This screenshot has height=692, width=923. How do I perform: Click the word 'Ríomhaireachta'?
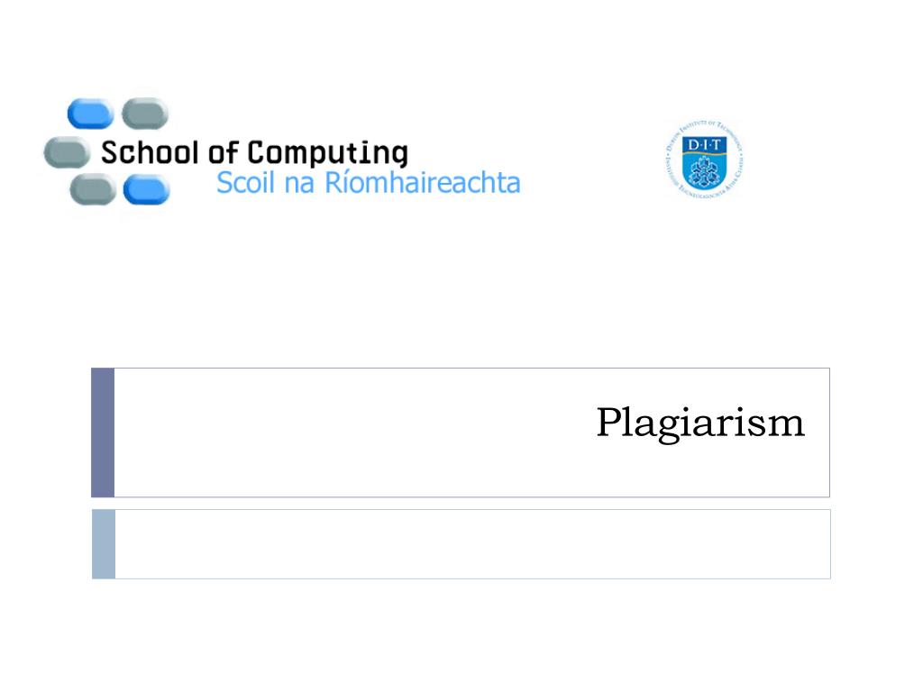(x=423, y=182)
